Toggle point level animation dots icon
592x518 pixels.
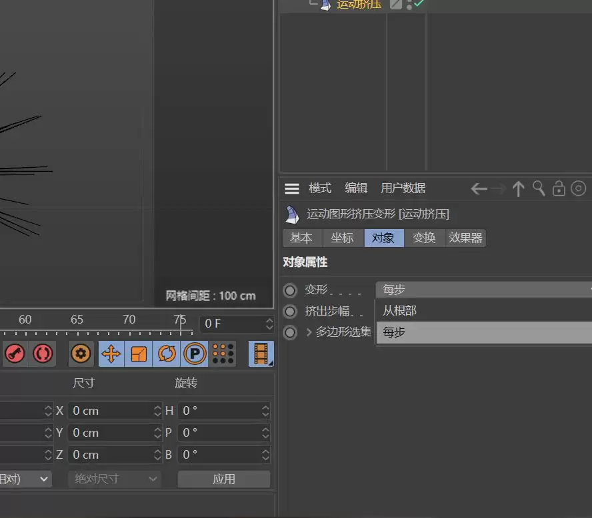(x=223, y=354)
